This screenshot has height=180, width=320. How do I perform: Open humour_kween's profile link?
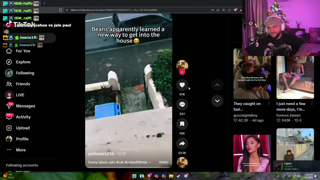[x=288, y=115]
